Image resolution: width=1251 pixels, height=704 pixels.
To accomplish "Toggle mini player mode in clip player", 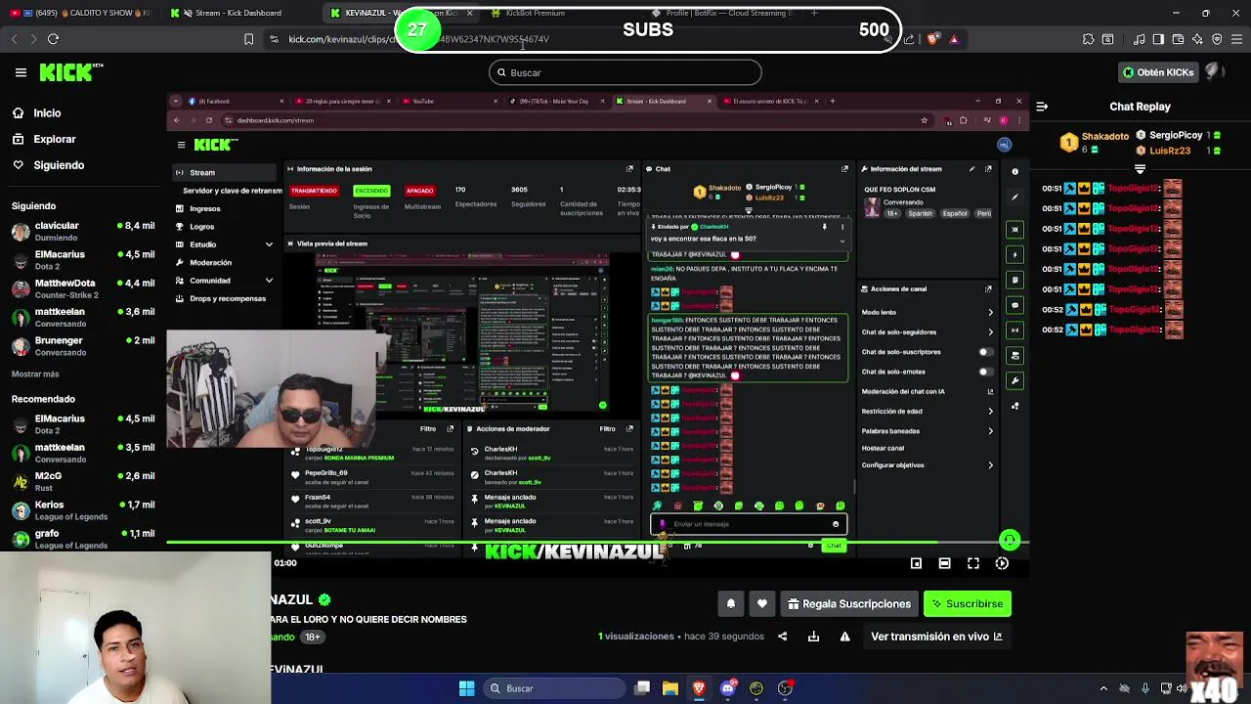I will pos(916,563).
